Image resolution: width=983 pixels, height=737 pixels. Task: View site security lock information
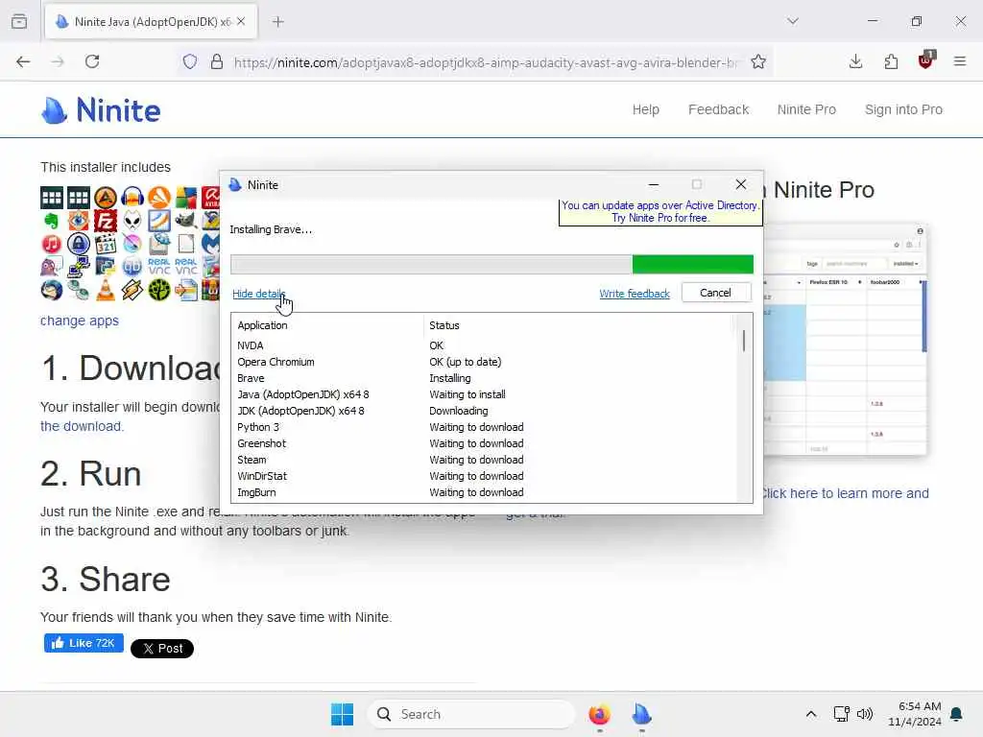217,62
